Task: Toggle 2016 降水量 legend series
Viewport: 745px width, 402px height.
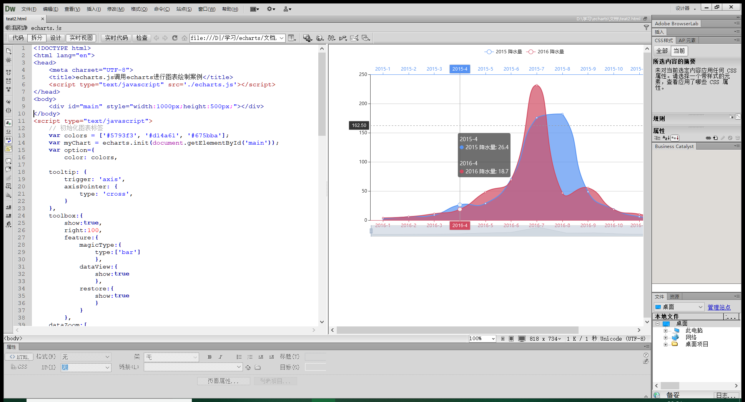Action: 545,51
